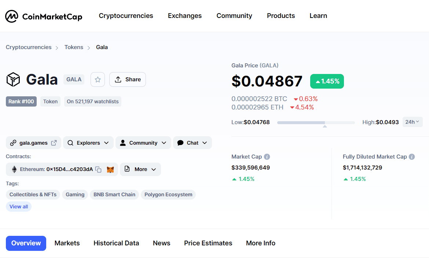Expand the Explorers dropdown
Viewport: 429px width, 260px height.
coord(88,143)
